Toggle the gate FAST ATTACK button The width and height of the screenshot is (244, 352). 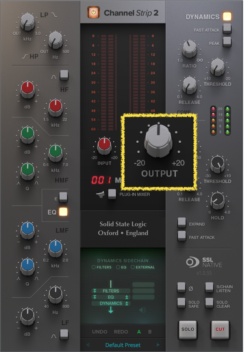(182, 236)
